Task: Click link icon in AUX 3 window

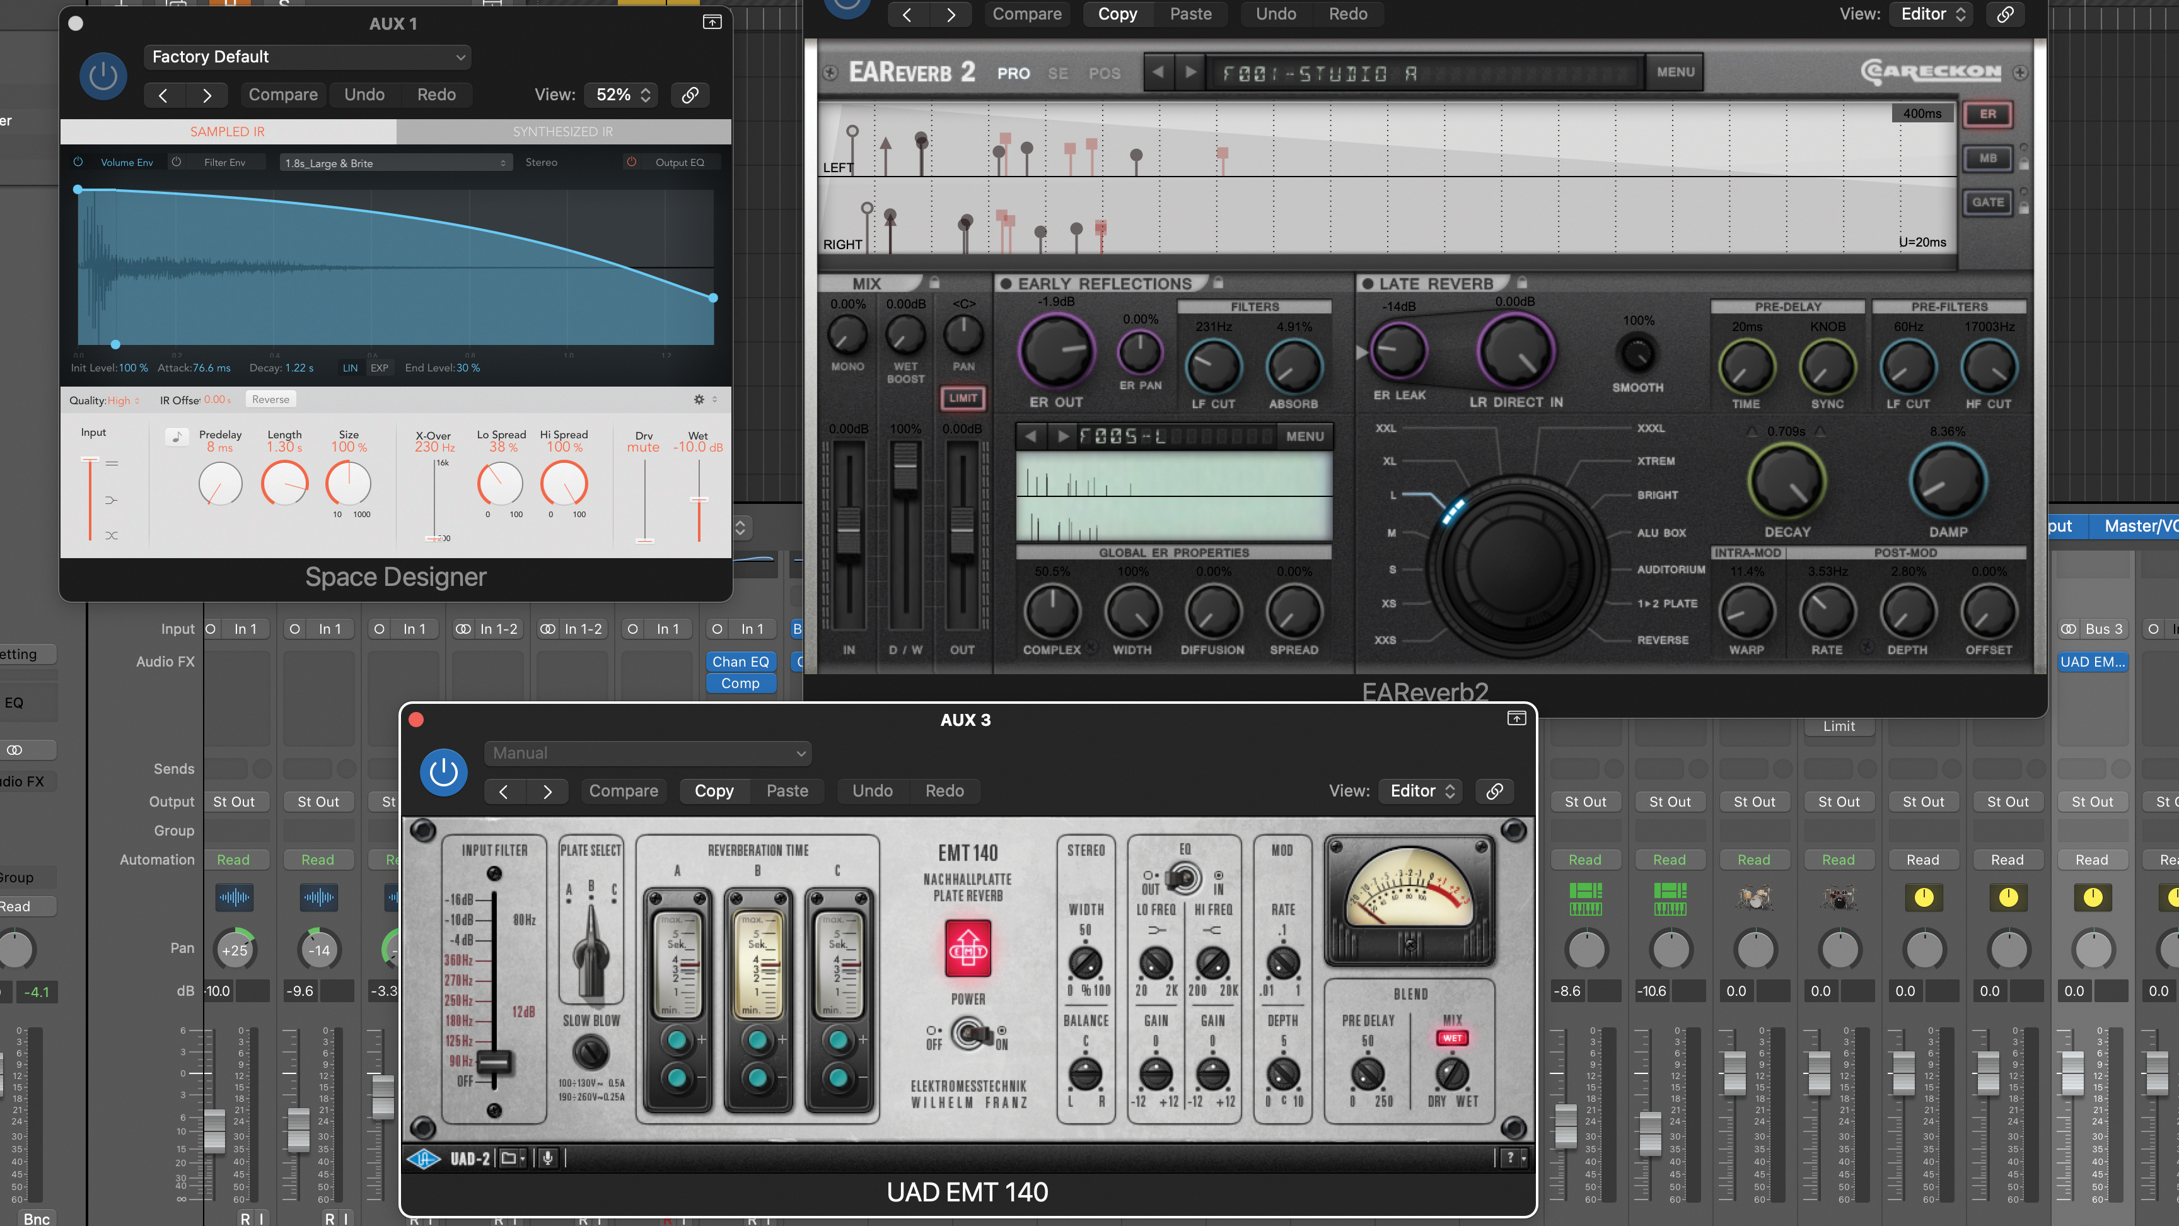Action: pos(1495,790)
